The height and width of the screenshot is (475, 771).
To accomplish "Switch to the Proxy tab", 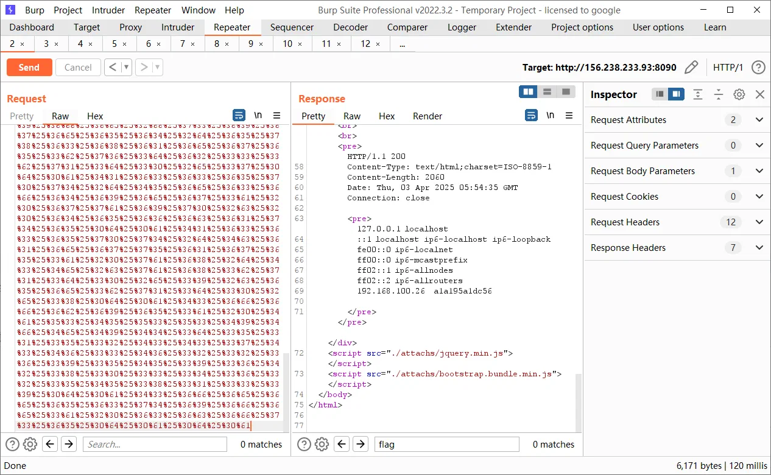I will [130, 27].
